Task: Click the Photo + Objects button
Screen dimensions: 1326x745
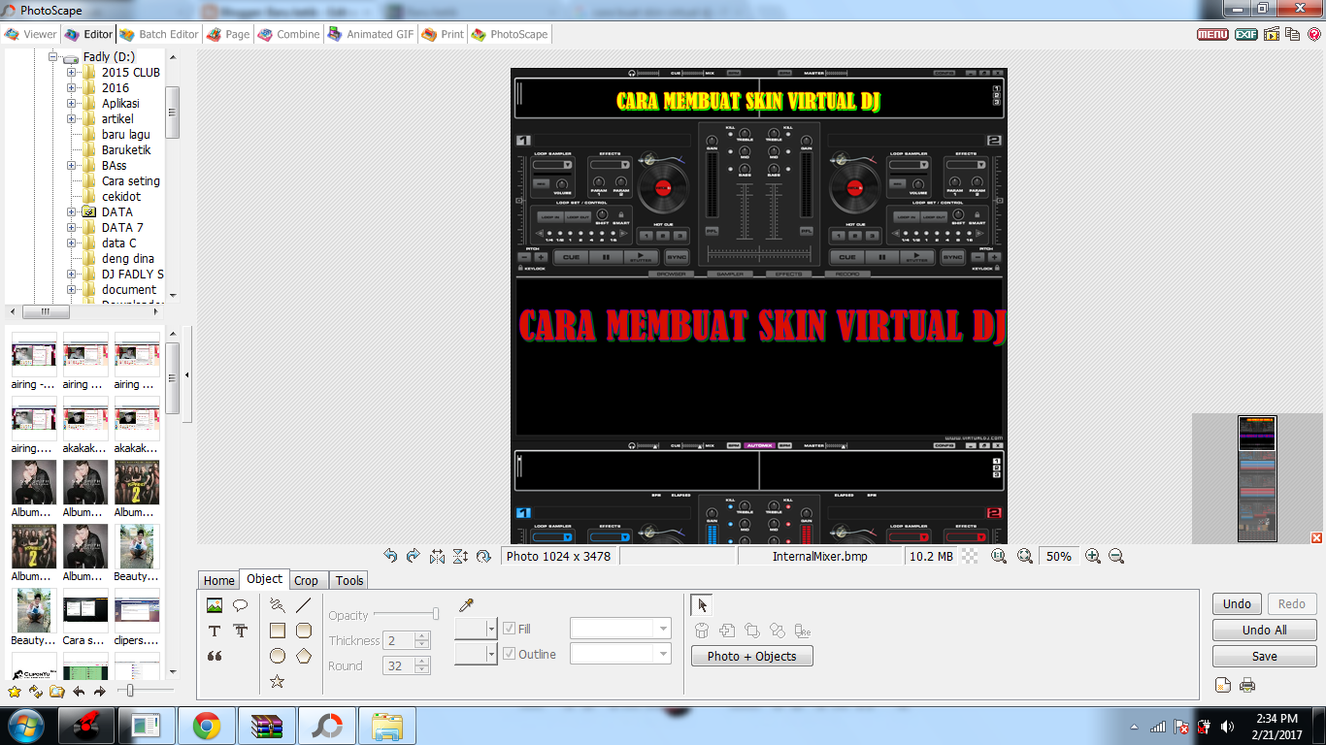Action: tap(752, 656)
